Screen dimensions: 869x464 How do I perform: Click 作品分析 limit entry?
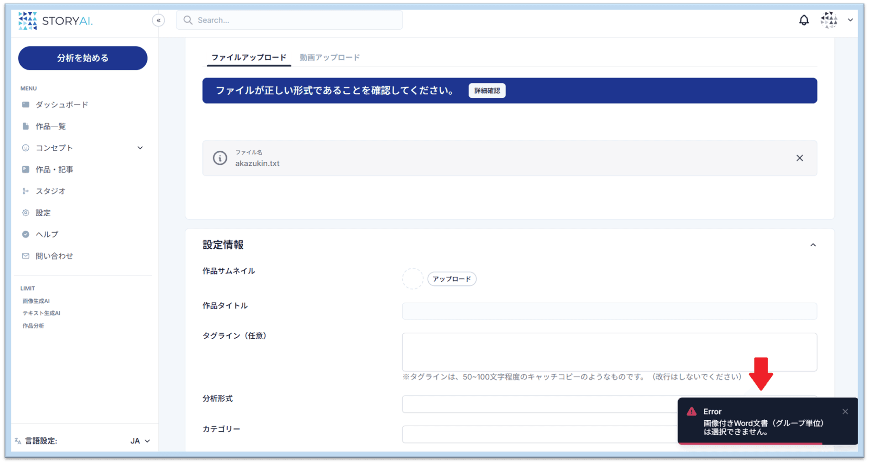point(33,326)
